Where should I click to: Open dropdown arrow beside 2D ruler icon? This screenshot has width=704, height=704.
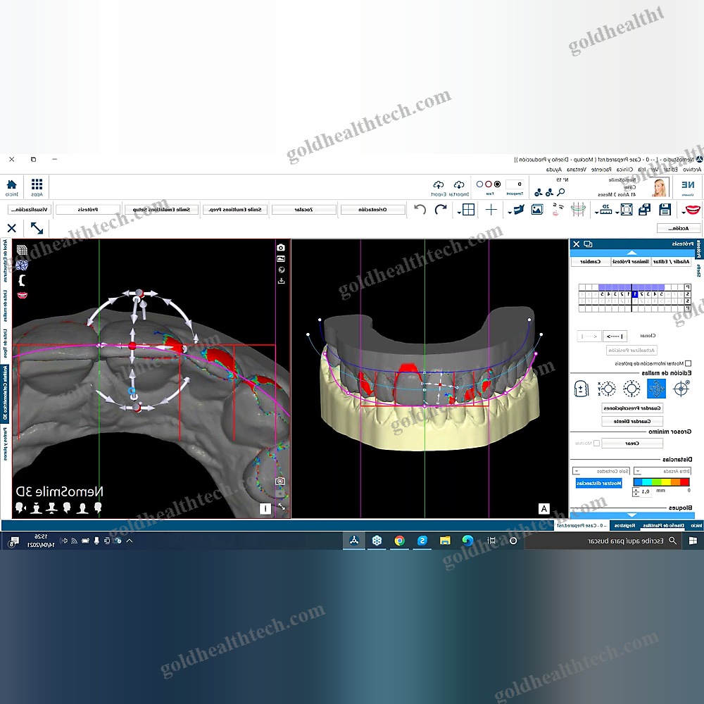click(597, 212)
